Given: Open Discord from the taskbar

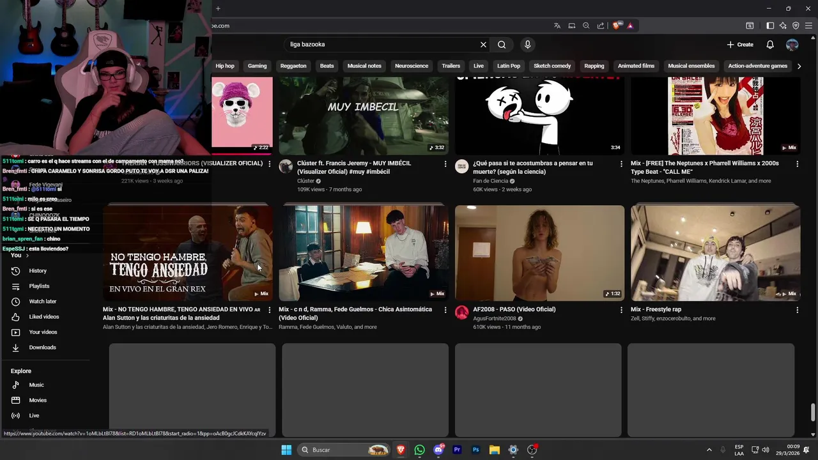Looking at the screenshot, I should tap(438, 450).
